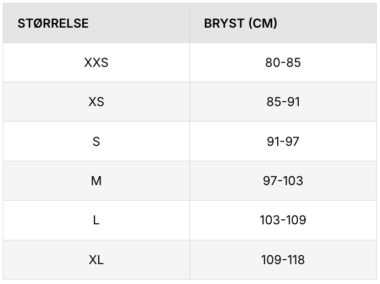Screen dimensions: 380x284
Task: Click the 103-109 chest measurement
Action: tap(283, 220)
